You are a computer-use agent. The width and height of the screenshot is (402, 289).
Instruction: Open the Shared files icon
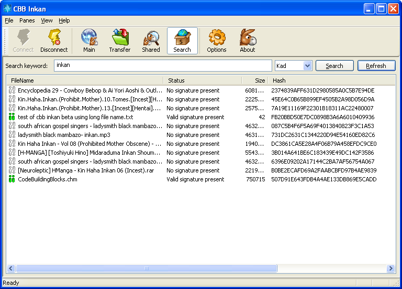coord(151,38)
